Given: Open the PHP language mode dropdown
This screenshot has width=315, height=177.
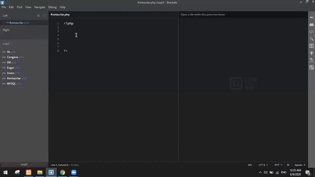Looking at the screenshot, I should [x=279, y=165].
